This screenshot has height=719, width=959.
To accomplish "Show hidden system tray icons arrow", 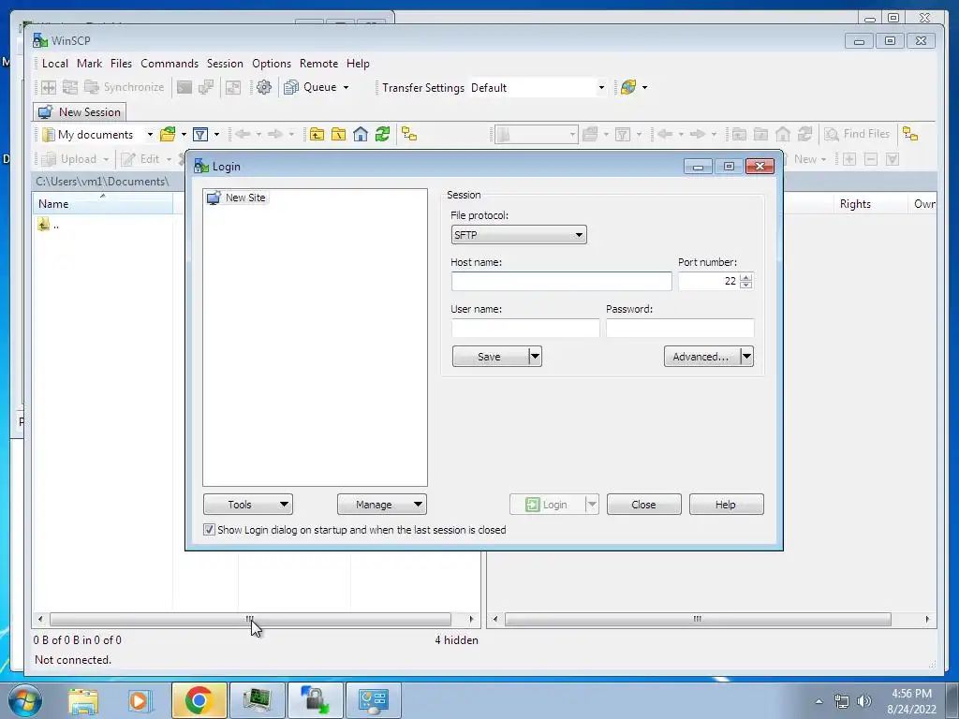I will pos(819,701).
